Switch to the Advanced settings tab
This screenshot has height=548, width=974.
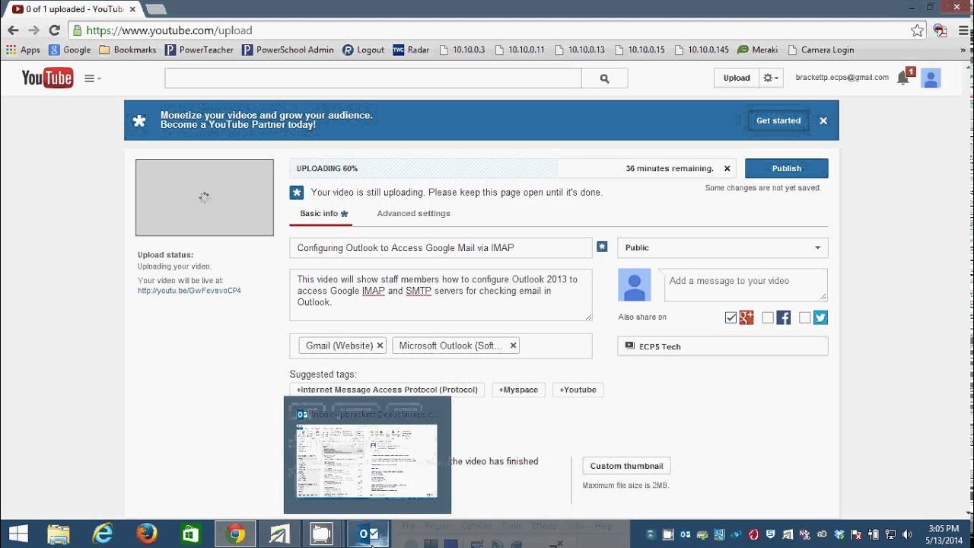413,214
